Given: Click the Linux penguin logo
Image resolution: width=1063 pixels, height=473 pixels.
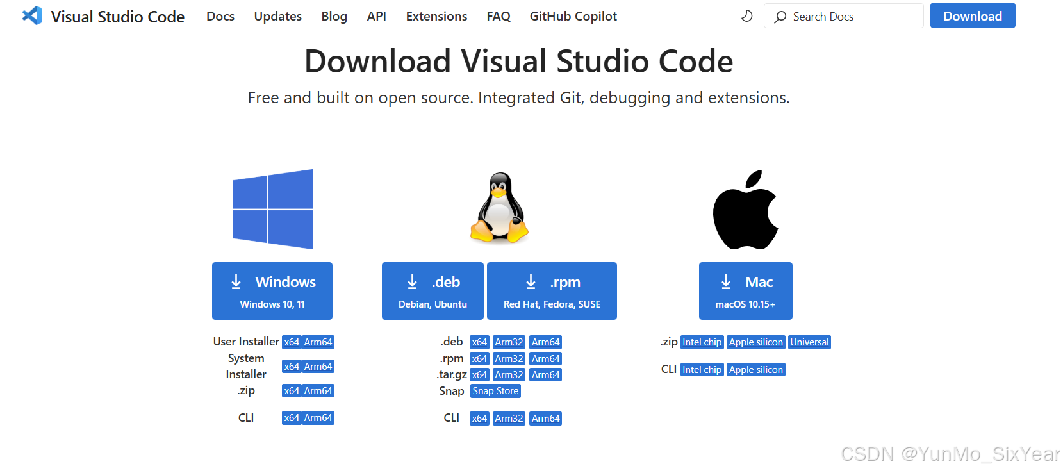Looking at the screenshot, I should click(499, 208).
